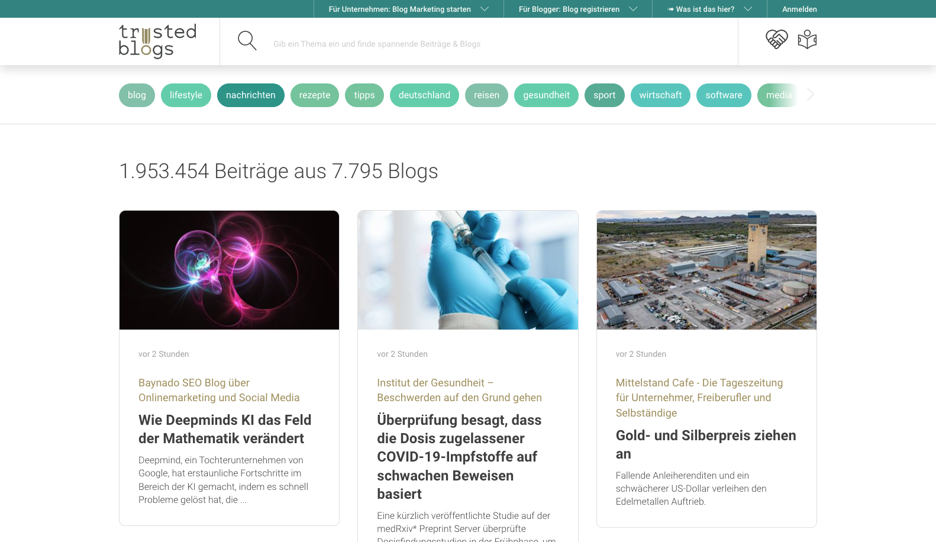
Task: Click the magnifying glass search icon
Action: coord(247,41)
